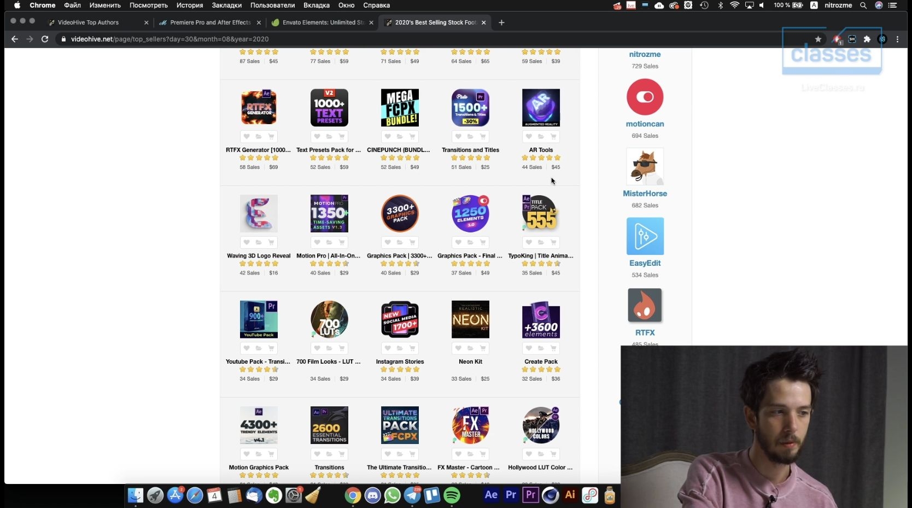The image size is (912, 508).
Task: Open Telegram from the dock
Action: [x=412, y=495]
